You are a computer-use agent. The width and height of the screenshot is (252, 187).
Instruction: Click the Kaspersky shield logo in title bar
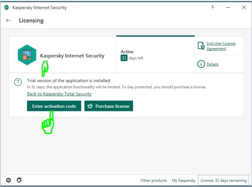(x=7, y=7)
